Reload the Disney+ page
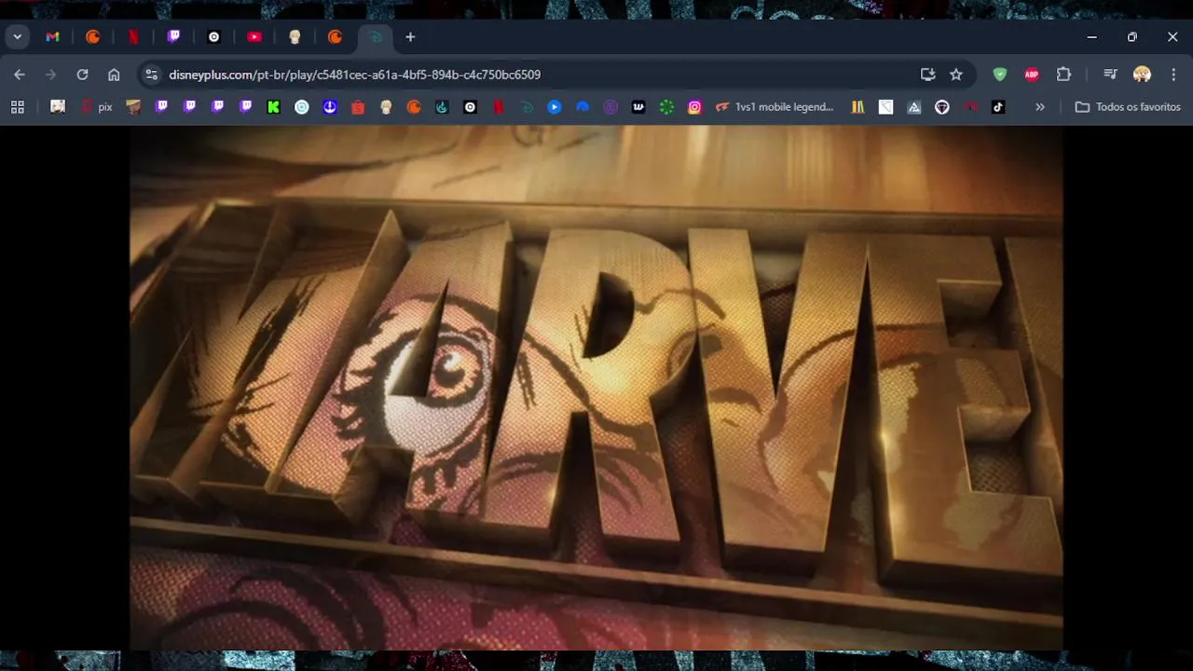Screen dimensions: 1193x671 point(82,75)
